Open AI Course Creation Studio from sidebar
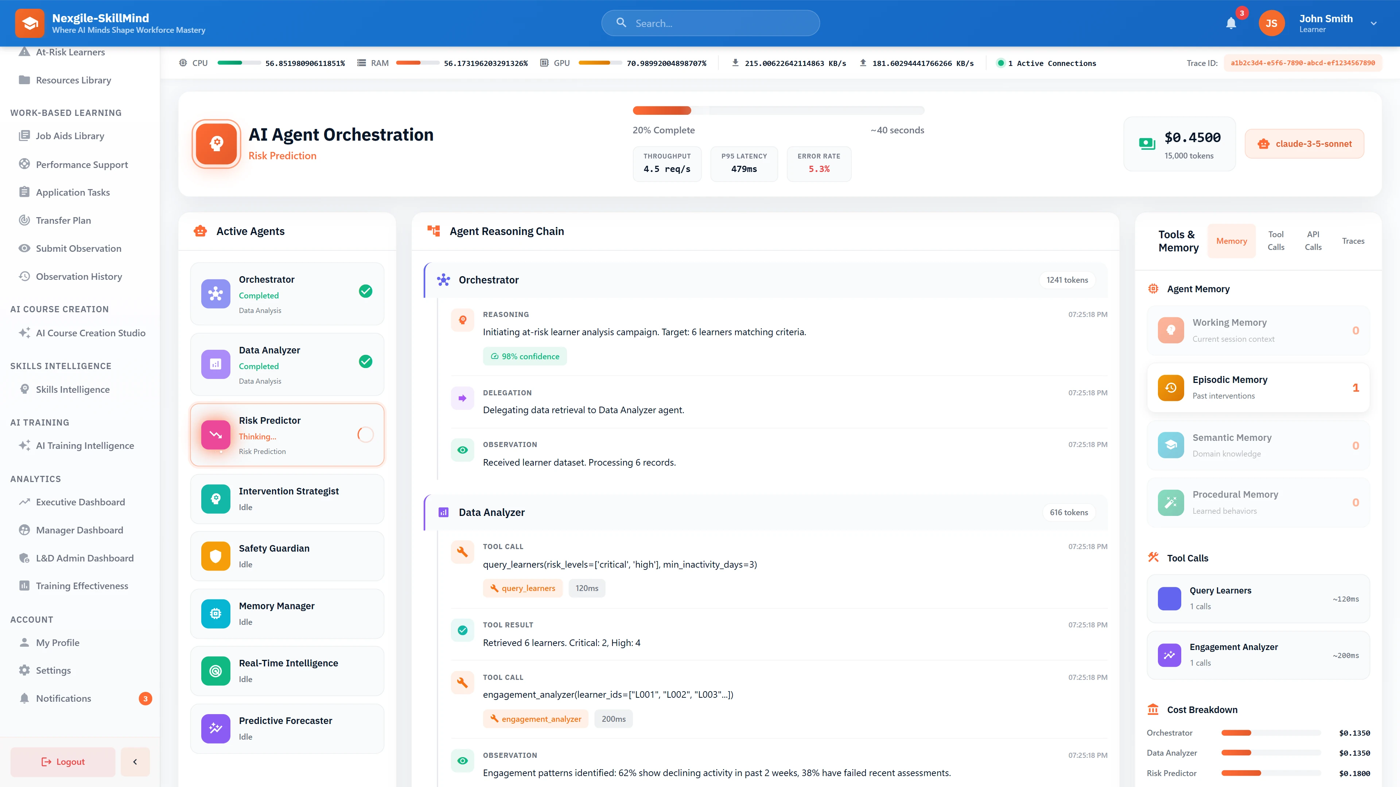Screen dimensions: 1400x787 [x=90, y=333]
